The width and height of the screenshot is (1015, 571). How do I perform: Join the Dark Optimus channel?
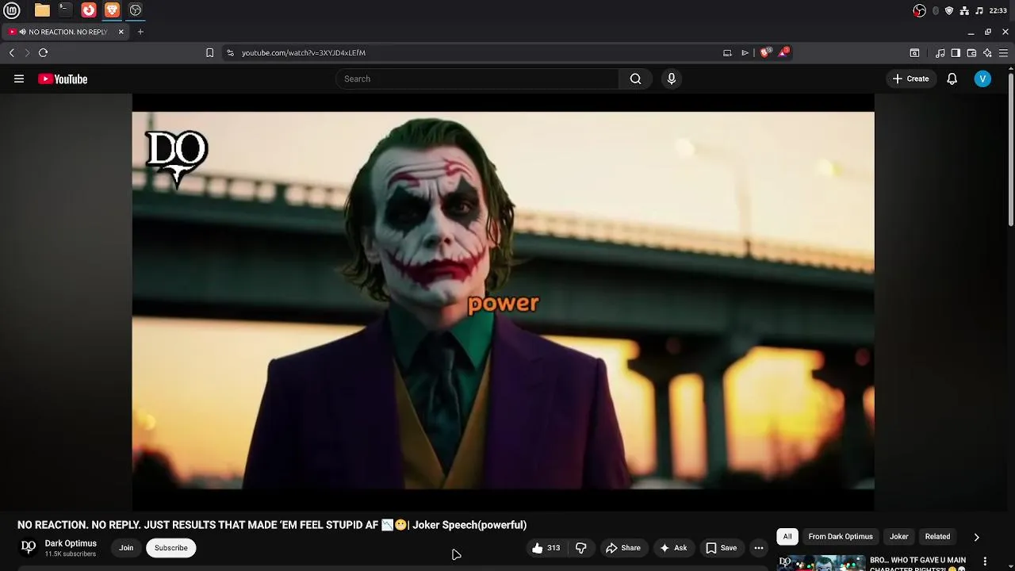coord(126,548)
